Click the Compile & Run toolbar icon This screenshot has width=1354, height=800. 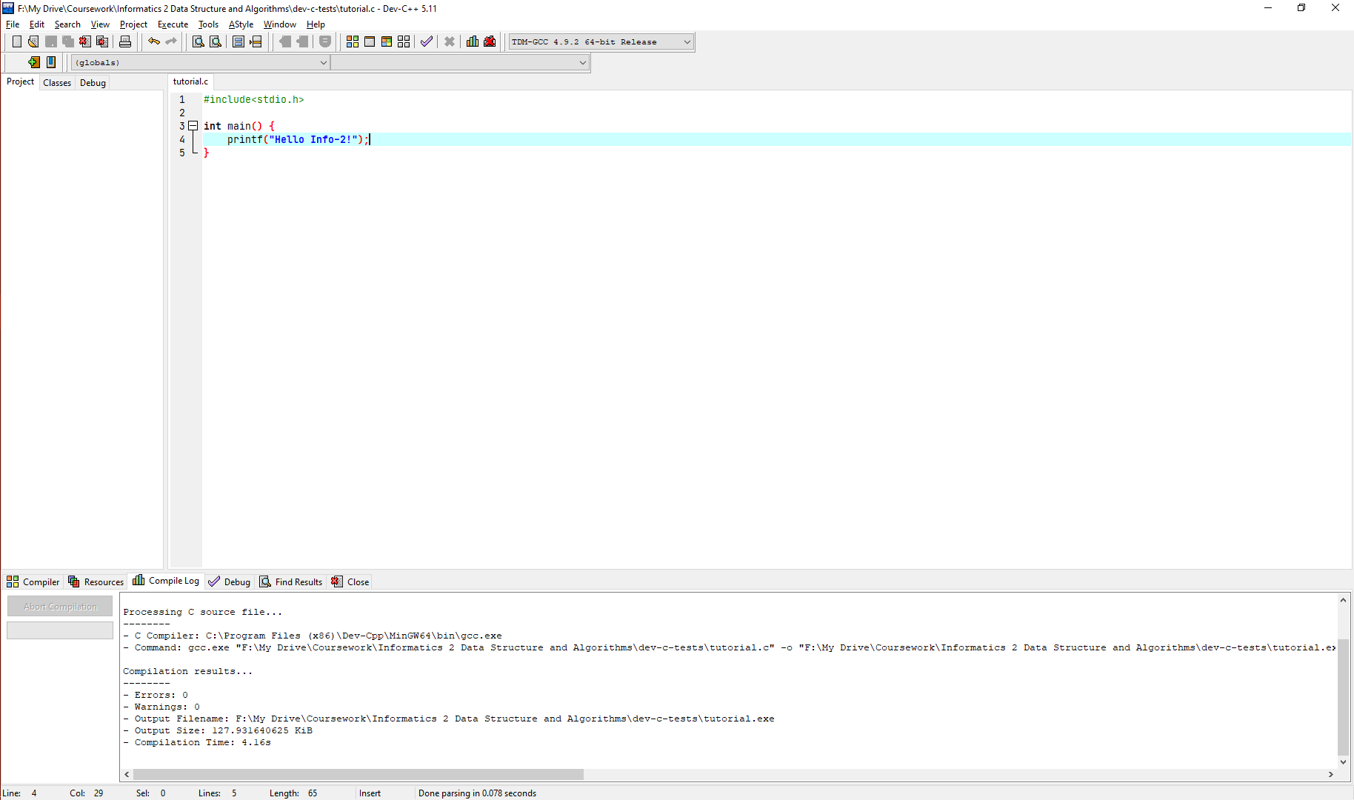point(387,41)
